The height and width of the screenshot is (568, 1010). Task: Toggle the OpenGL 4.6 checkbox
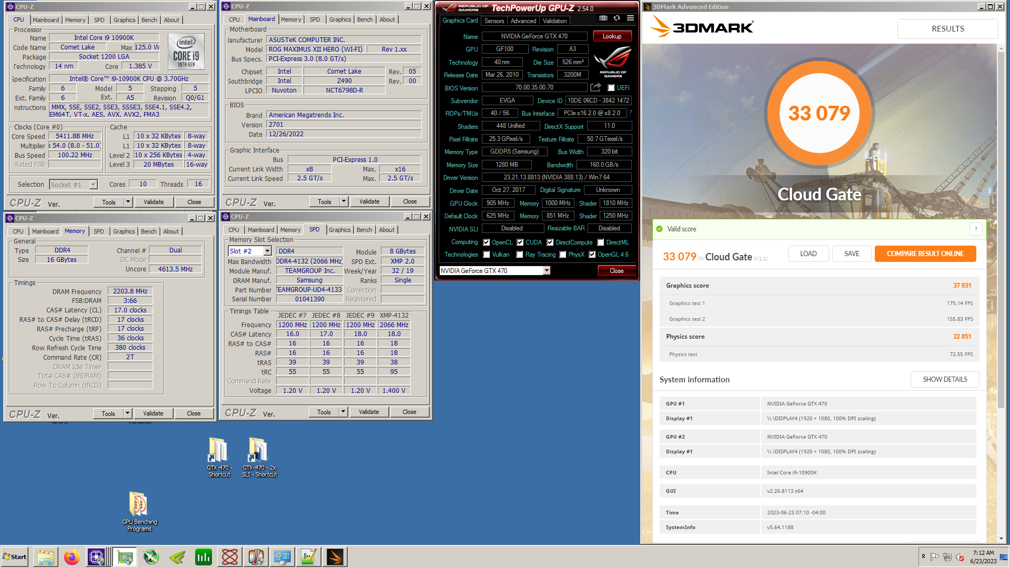592,255
